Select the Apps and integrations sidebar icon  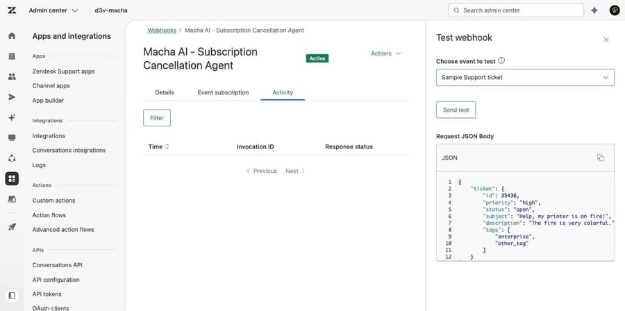[12, 179]
